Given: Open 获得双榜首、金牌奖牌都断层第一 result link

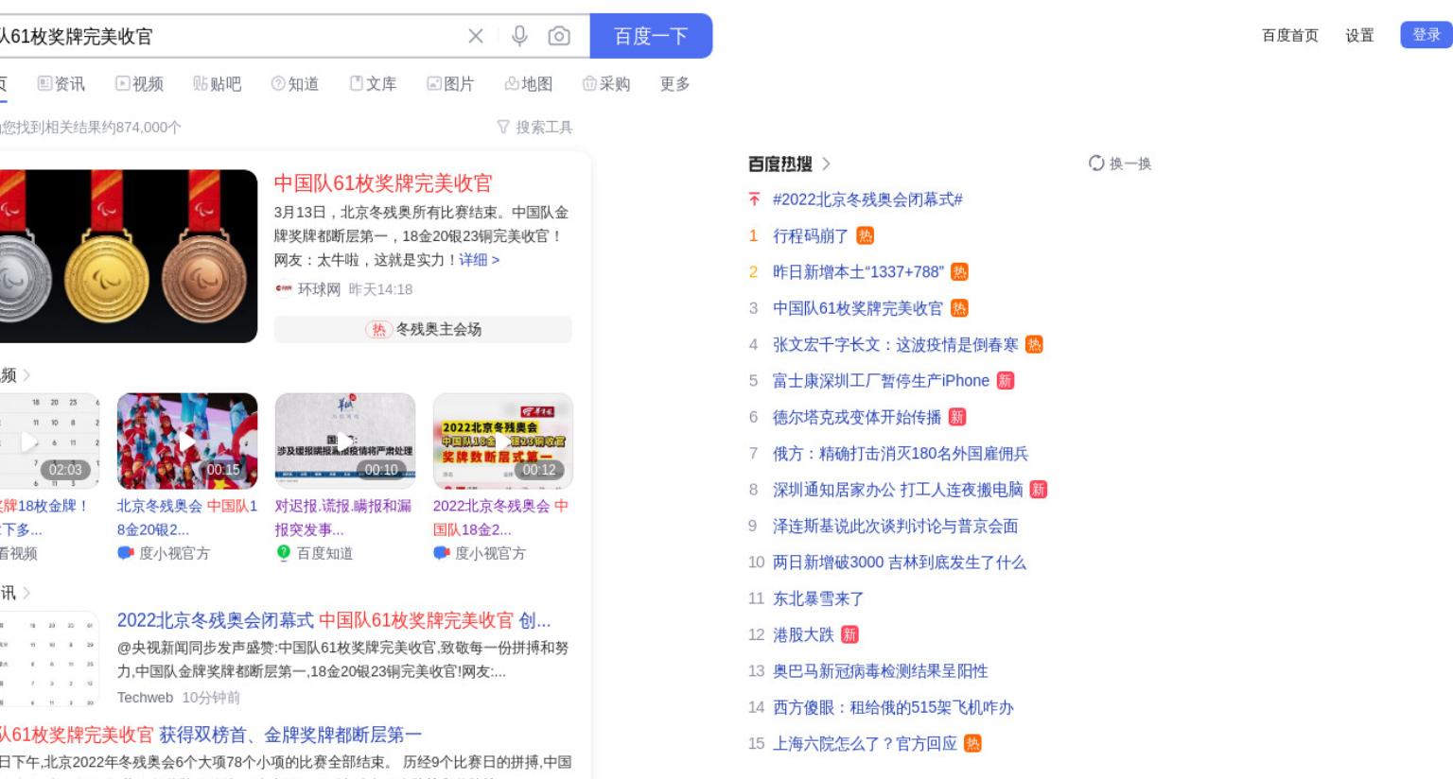Looking at the screenshot, I should click(290, 735).
